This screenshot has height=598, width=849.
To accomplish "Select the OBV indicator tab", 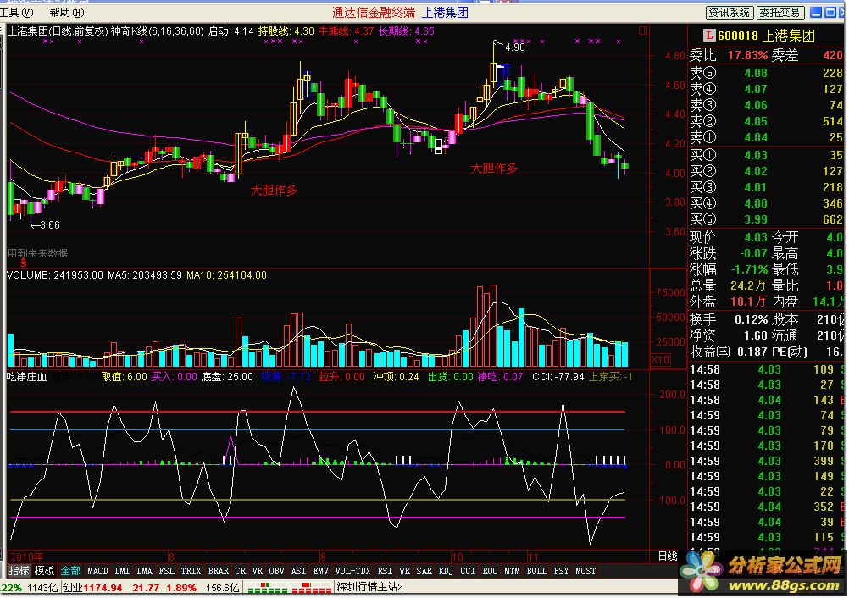I will pyautogui.click(x=277, y=571).
